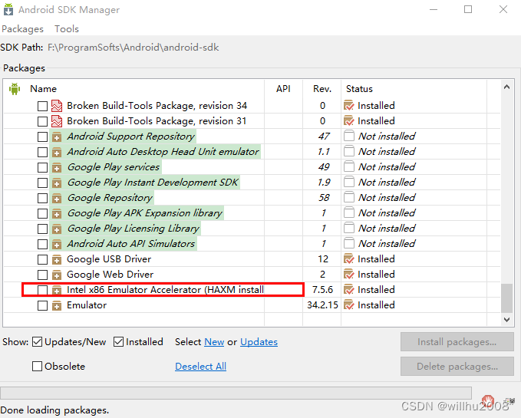The image size is (521, 418).
Task: Click installed status icon for Google Web Driver
Action: point(349,275)
